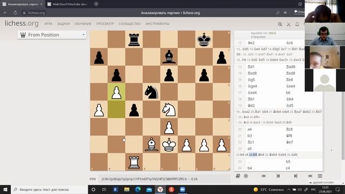Viewport: 345px width, 194px height.
Task: Open the ИГРА menu
Action: point(49,24)
